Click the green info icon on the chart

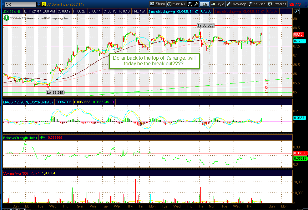tap(7, 18)
